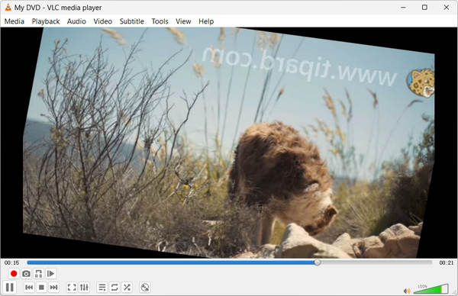
Task: Seek within unplayed part of timeline
Action: pos(376,262)
